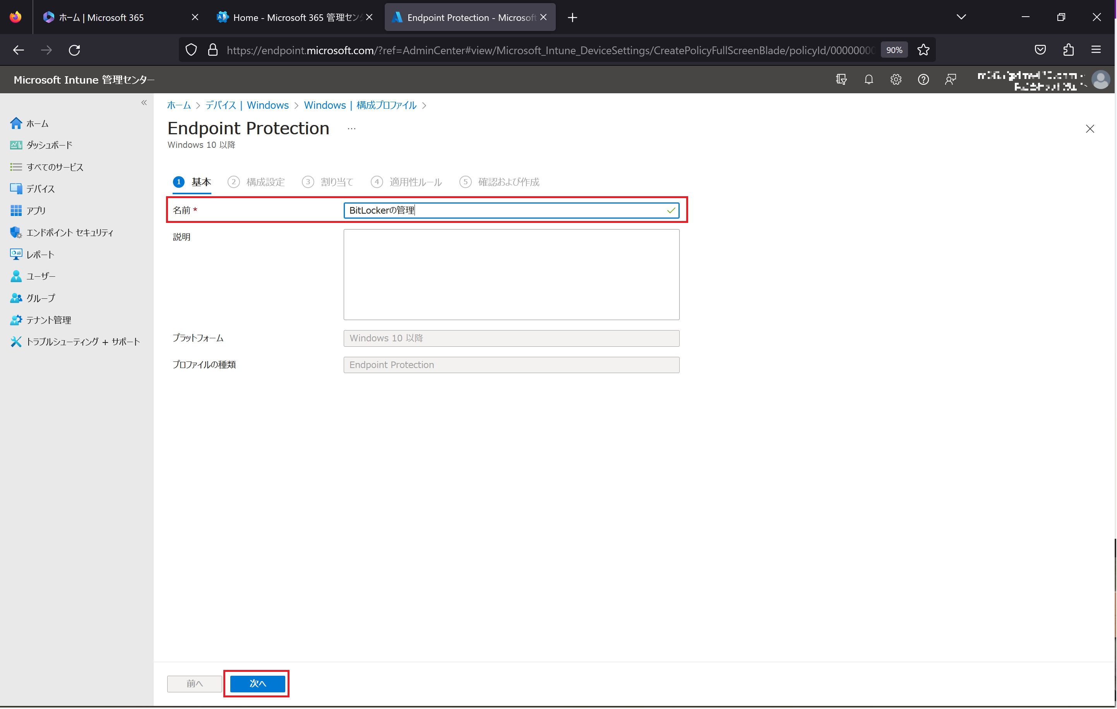The image size is (1117, 709).
Task: Click the Microsoft Intune 管理センター title
Action: coord(84,80)
